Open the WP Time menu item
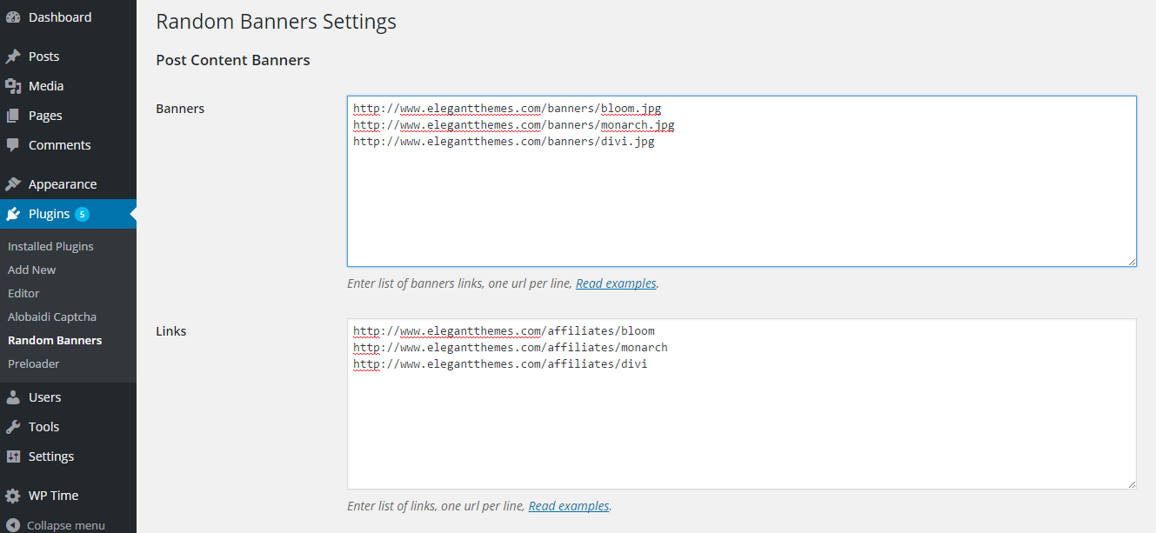 point(68,496)
